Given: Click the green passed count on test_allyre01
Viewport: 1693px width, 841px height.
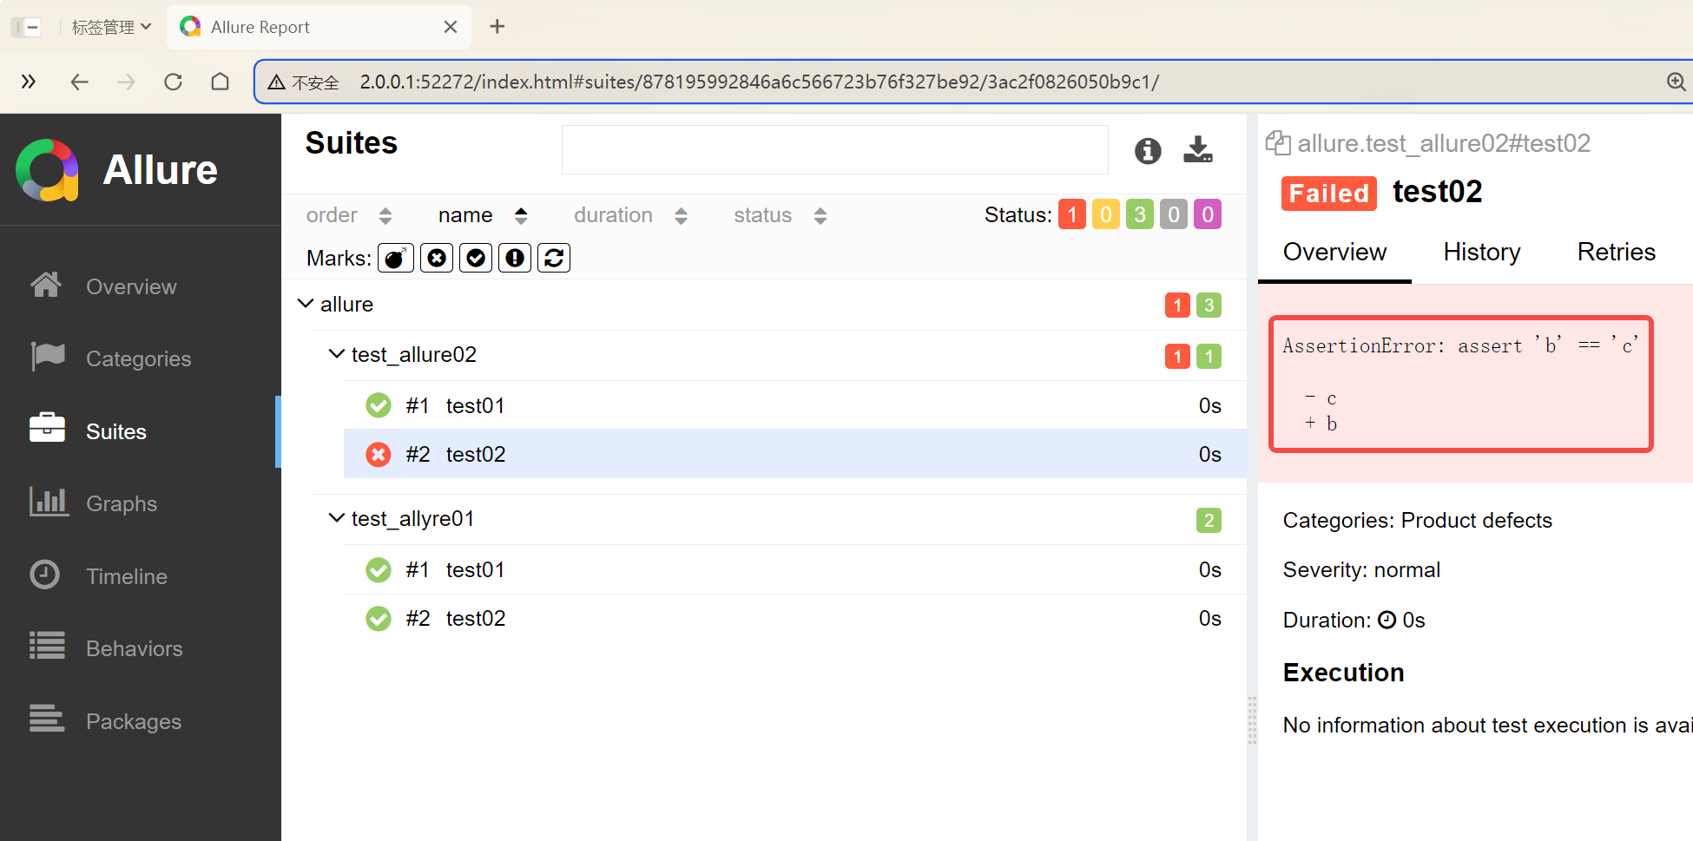Looking at the screenshot, I should pyautogui.click(x=1209, y=520).
